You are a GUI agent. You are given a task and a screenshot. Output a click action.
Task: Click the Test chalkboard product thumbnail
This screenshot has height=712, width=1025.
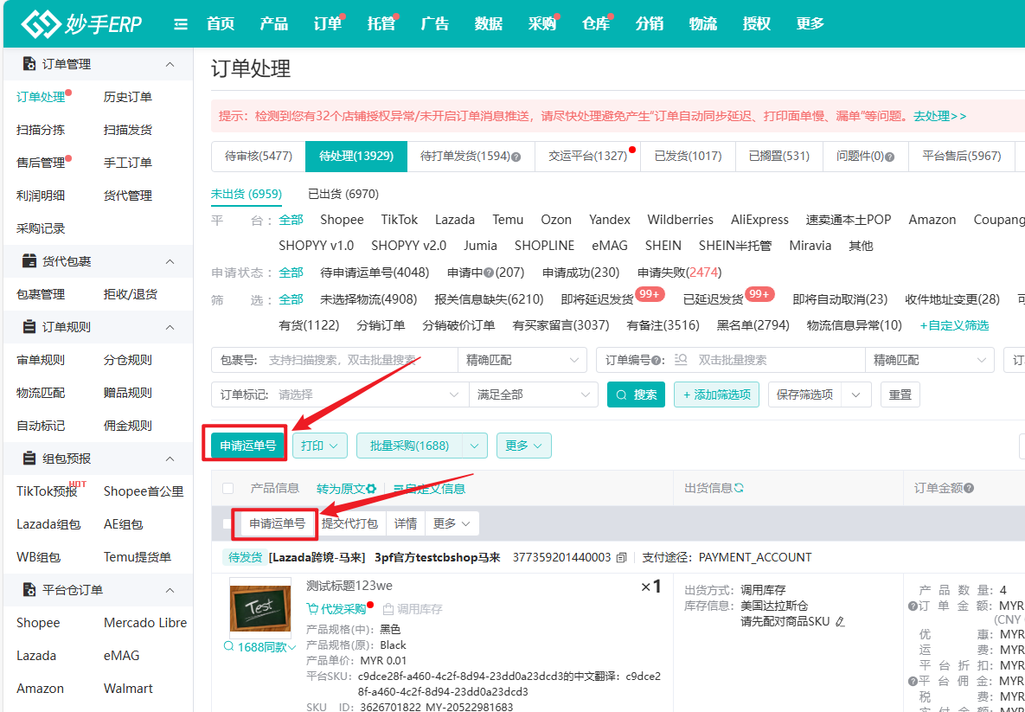click(259, 608)
